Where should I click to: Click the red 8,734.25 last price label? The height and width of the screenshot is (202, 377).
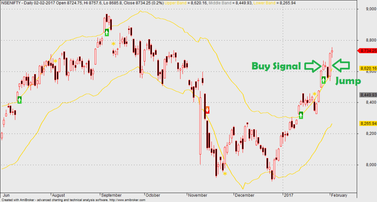(x=367, y=50)
